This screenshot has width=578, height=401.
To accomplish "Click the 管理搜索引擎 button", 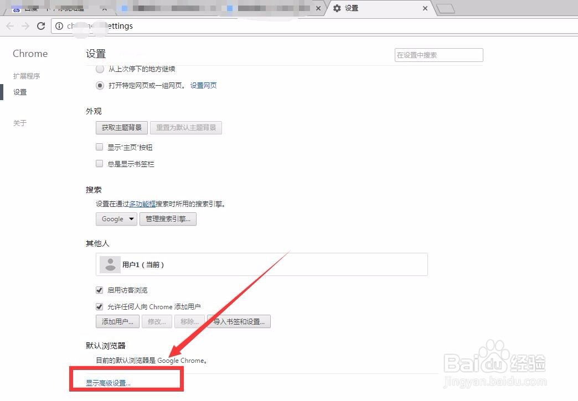I will (x=168, y=218).
